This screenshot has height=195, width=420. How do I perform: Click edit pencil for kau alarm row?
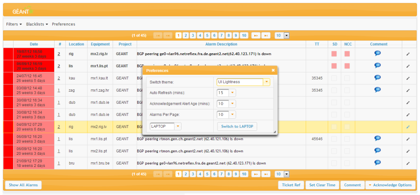click(408, 78)
